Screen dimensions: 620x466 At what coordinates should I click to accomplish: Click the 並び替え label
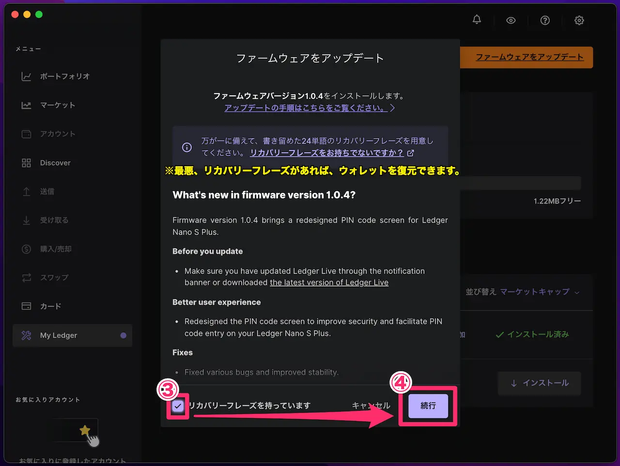pos(481,292)
